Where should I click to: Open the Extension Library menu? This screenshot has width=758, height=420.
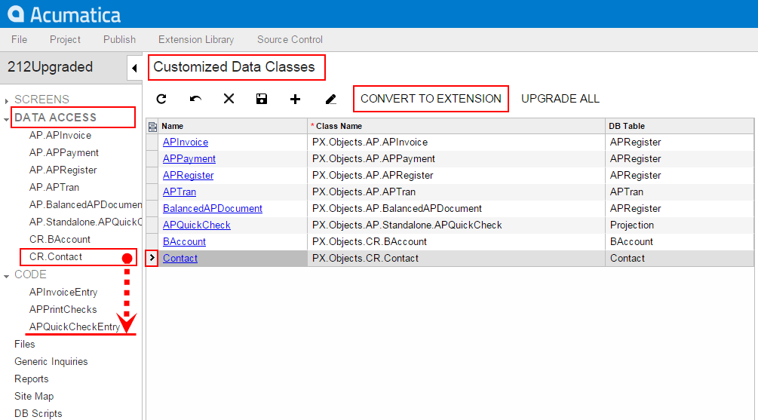click(196, 39)
